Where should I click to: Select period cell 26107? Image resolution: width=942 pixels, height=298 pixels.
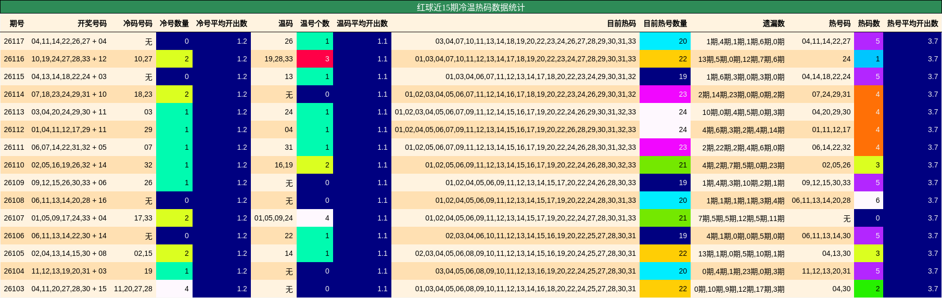point(14,218)
